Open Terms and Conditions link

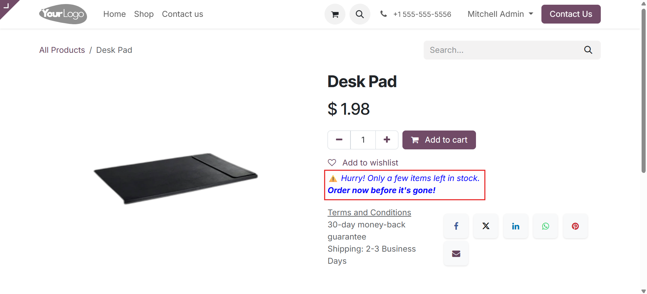(369, 213)
